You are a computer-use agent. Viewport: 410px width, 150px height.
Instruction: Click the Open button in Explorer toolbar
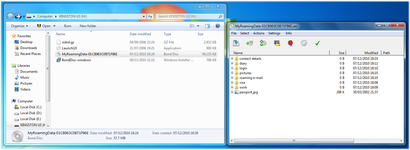[x=44, y=26]
